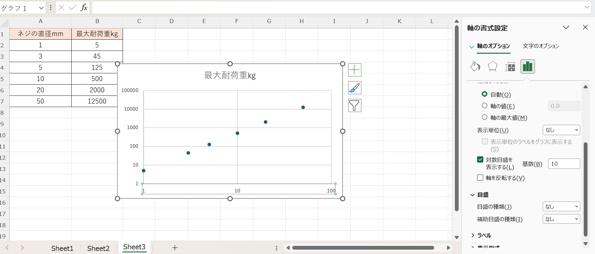Viewport: 595px width, 254px height.
Task: Open the Size & Properties icon
Action: (510, 66)
